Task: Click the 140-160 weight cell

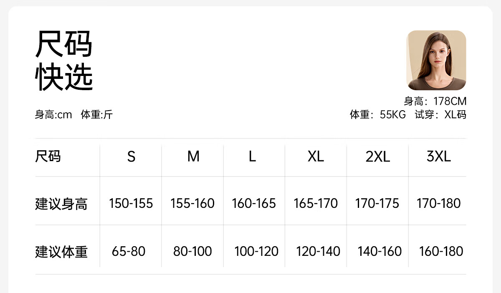Action: [380, 251]
